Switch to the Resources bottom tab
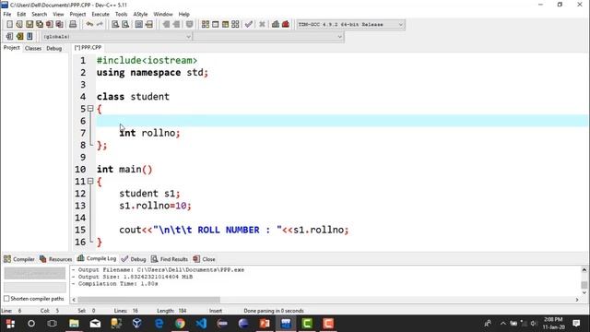Image resolution: width=590 pixels, height=332 pixels. (x=55, y=259)
